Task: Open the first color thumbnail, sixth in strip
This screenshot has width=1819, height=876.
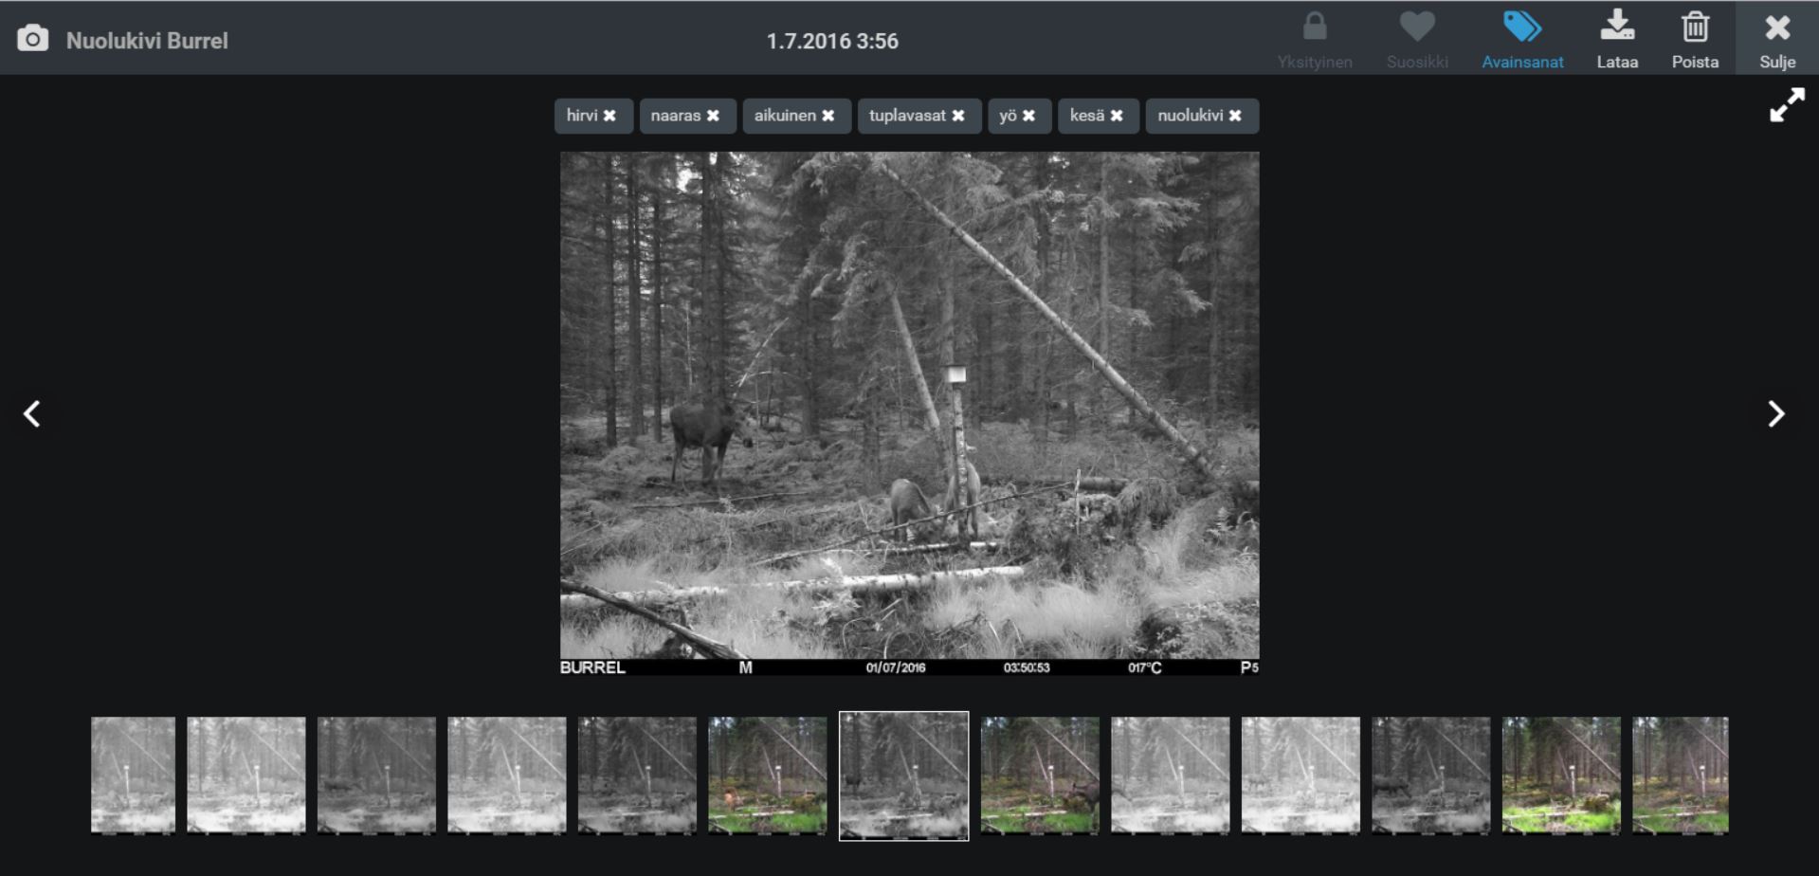Action: coord(768,775)
